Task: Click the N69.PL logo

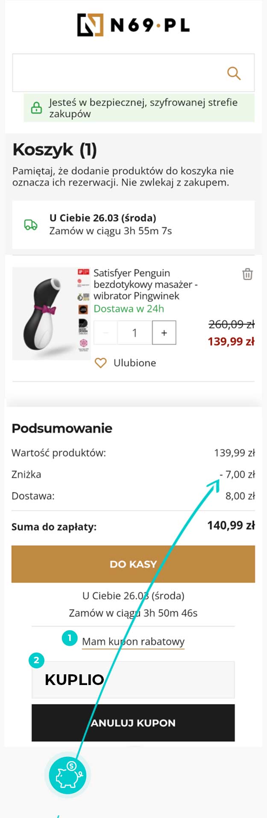Action: [x=133, y=25]
